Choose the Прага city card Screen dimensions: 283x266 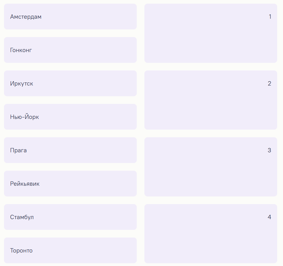point(70,150)
